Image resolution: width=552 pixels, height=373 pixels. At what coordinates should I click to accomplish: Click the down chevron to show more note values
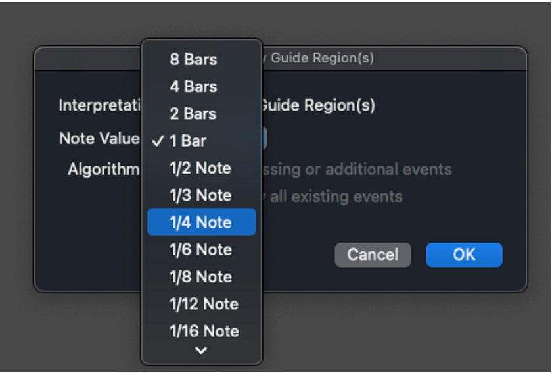click(201, 350)
